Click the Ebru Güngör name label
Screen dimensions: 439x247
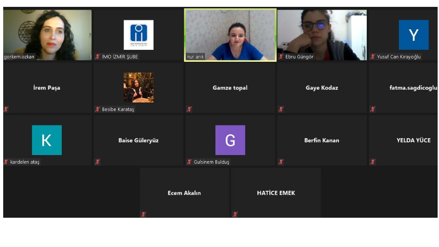coord(299,57)
